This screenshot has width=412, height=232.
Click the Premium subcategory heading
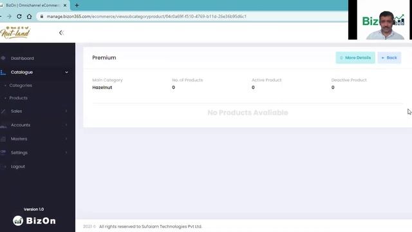(104, 57)
